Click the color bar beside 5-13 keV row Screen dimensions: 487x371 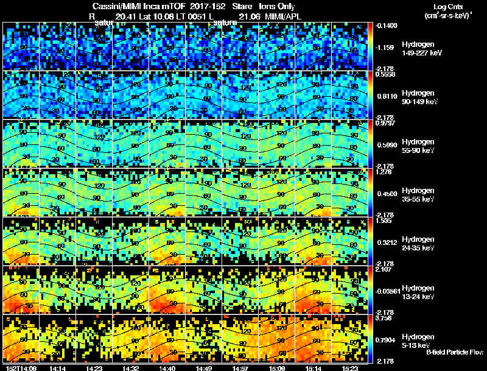371,339
